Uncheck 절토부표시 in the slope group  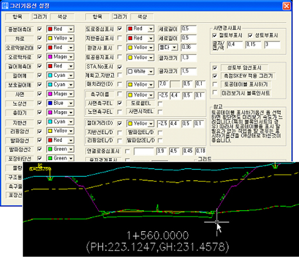pyautogui.click(x=214, y=36)
